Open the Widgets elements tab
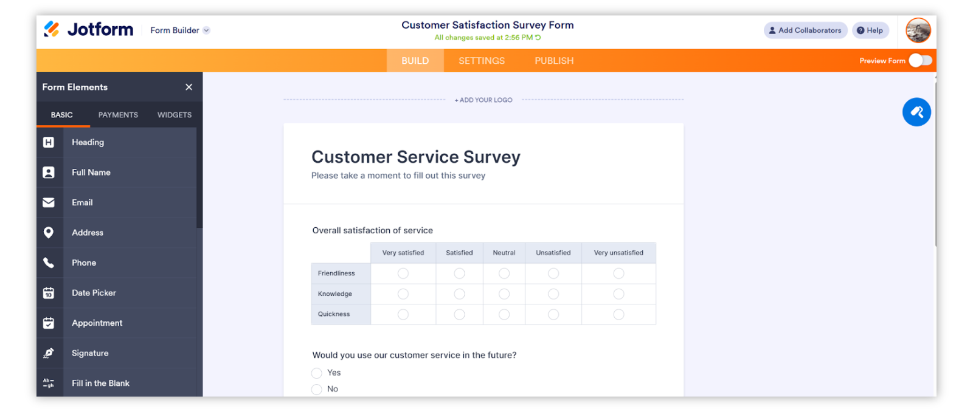Image resolution: width=973 pixels, height=412 pixels. [x=175, y=115]
